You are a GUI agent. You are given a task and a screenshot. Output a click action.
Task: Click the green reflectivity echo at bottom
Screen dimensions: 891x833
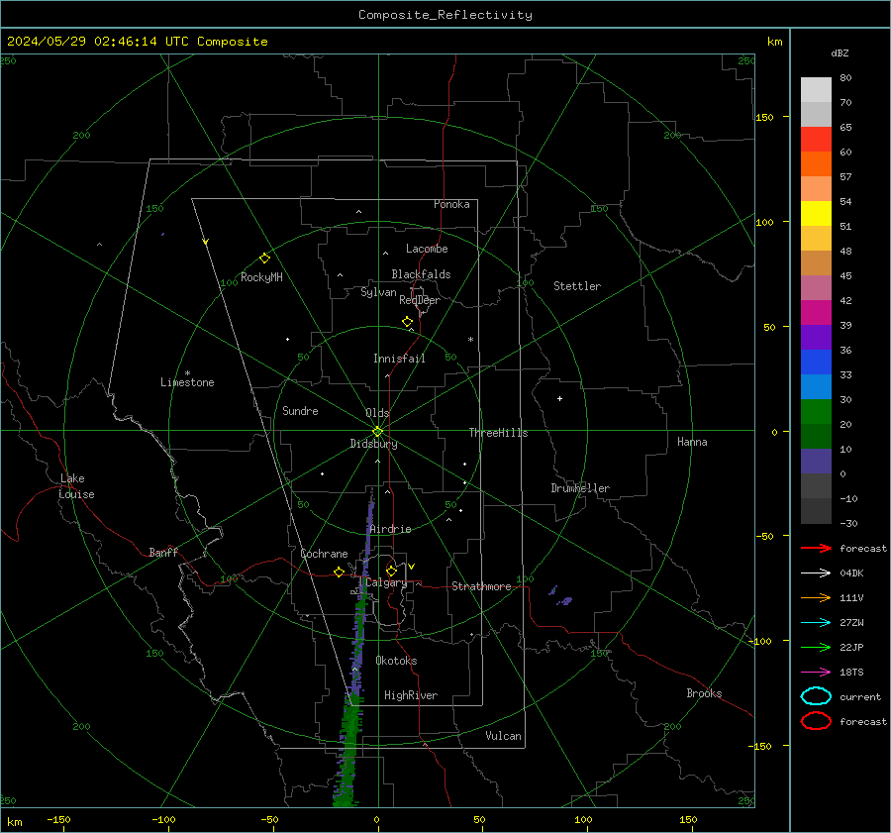[347, 751]
